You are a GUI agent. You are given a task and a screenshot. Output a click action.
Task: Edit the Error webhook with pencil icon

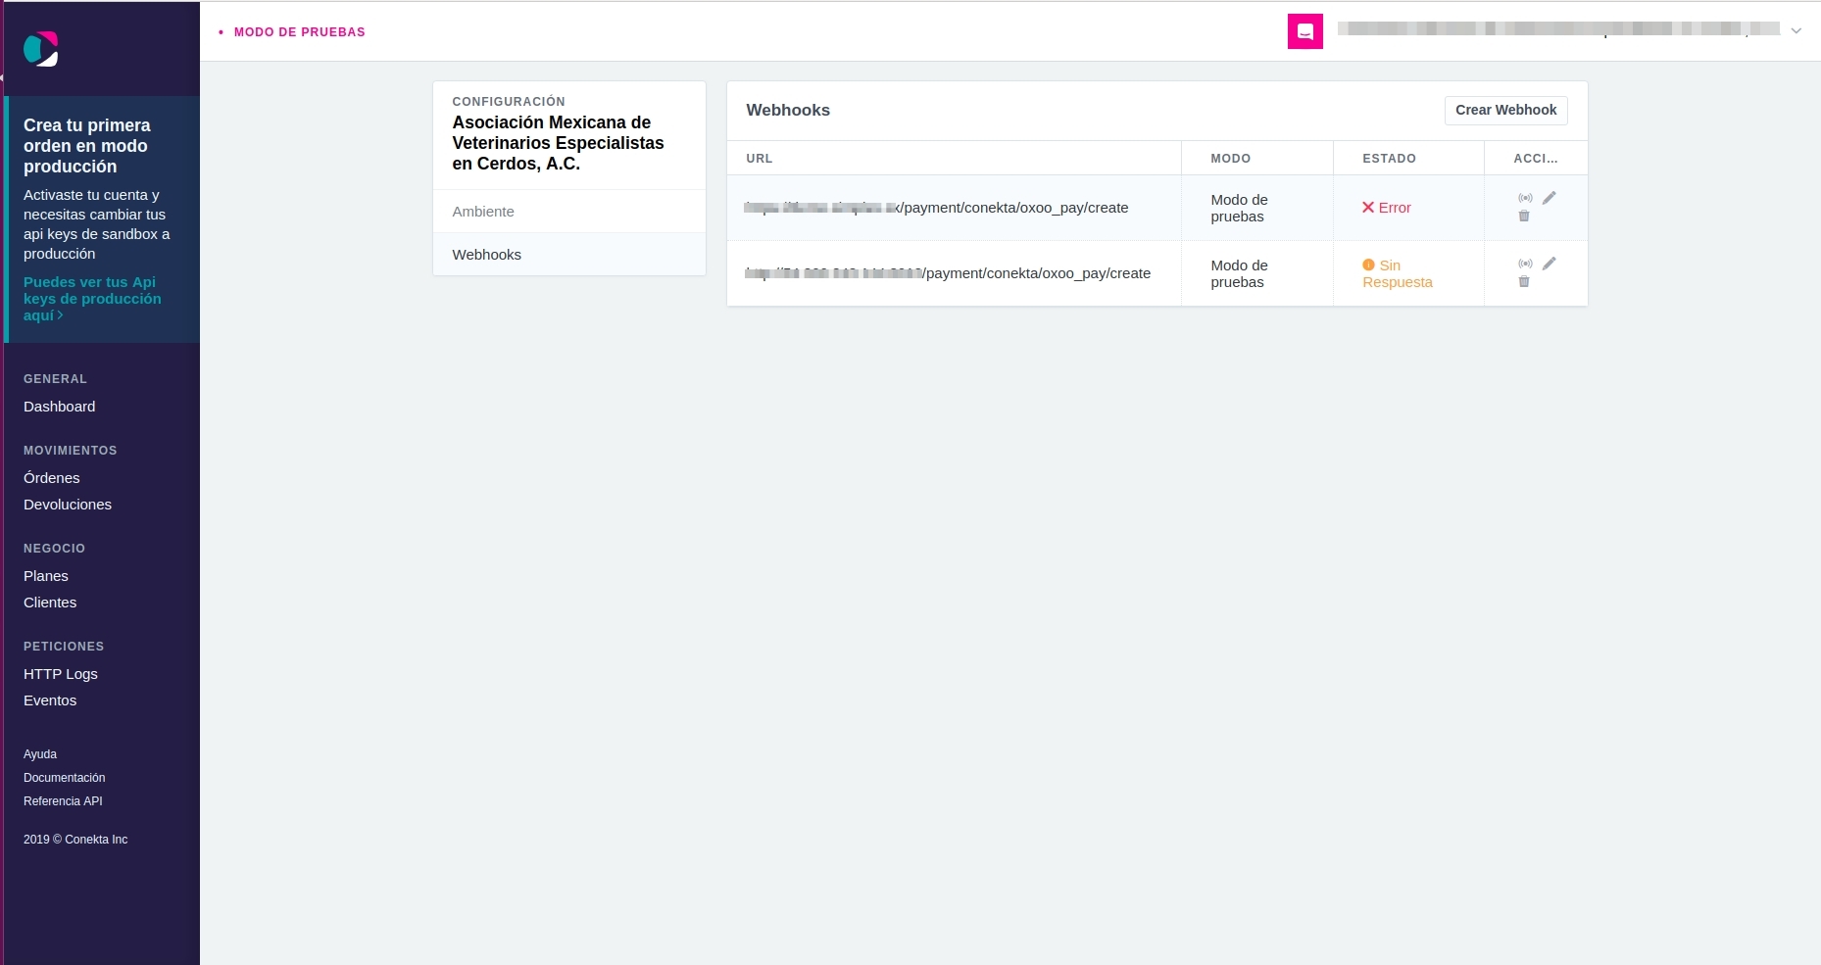click(1550, 198)
